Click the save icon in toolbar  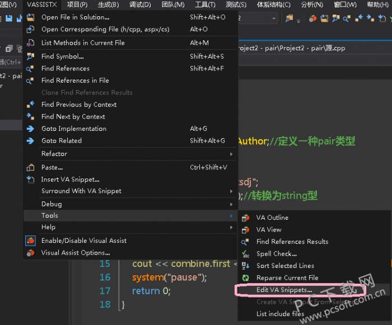(x=9, y=18)
